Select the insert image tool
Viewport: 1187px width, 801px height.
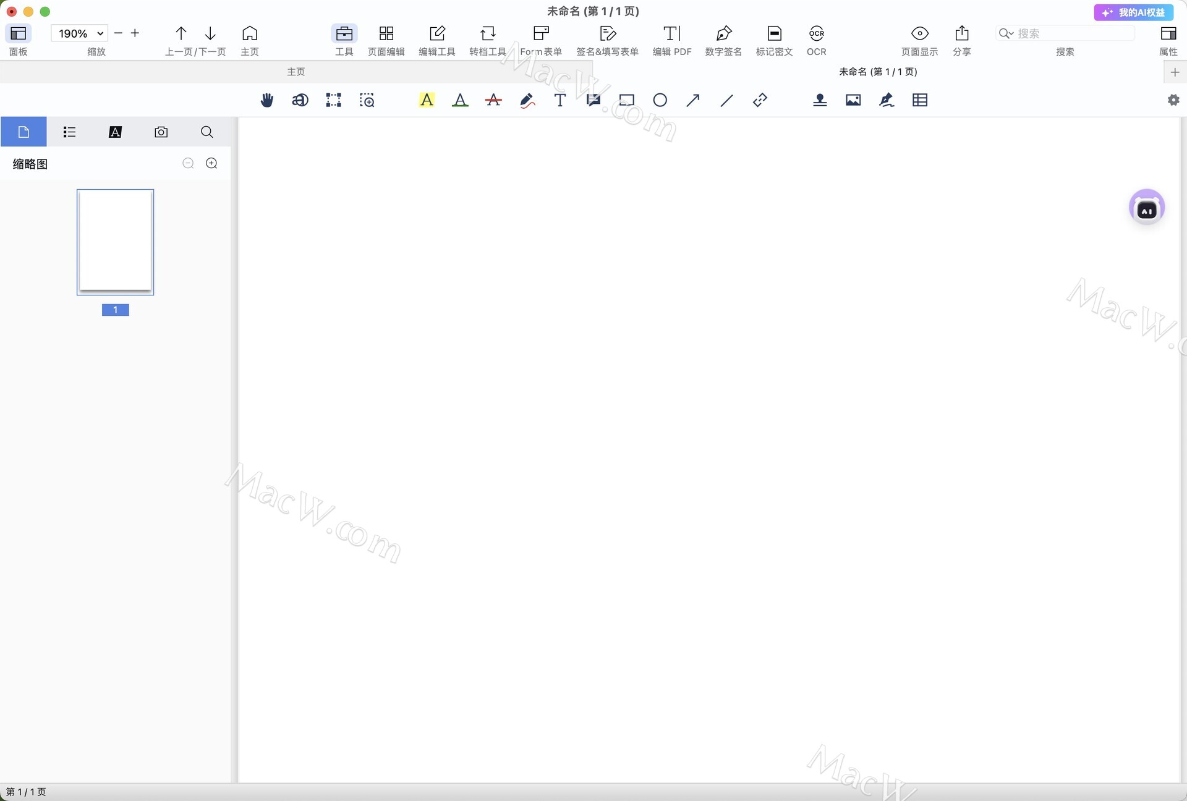(x=853, y=100)
